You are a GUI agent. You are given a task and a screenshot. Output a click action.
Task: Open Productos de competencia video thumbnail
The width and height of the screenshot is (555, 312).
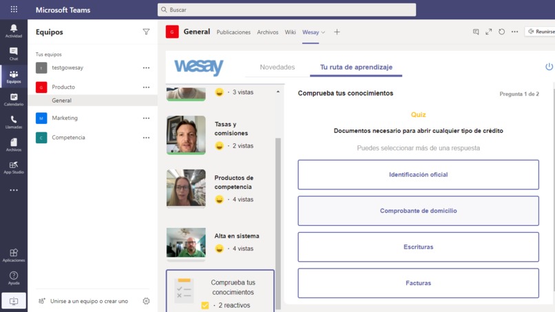point(186,188)
